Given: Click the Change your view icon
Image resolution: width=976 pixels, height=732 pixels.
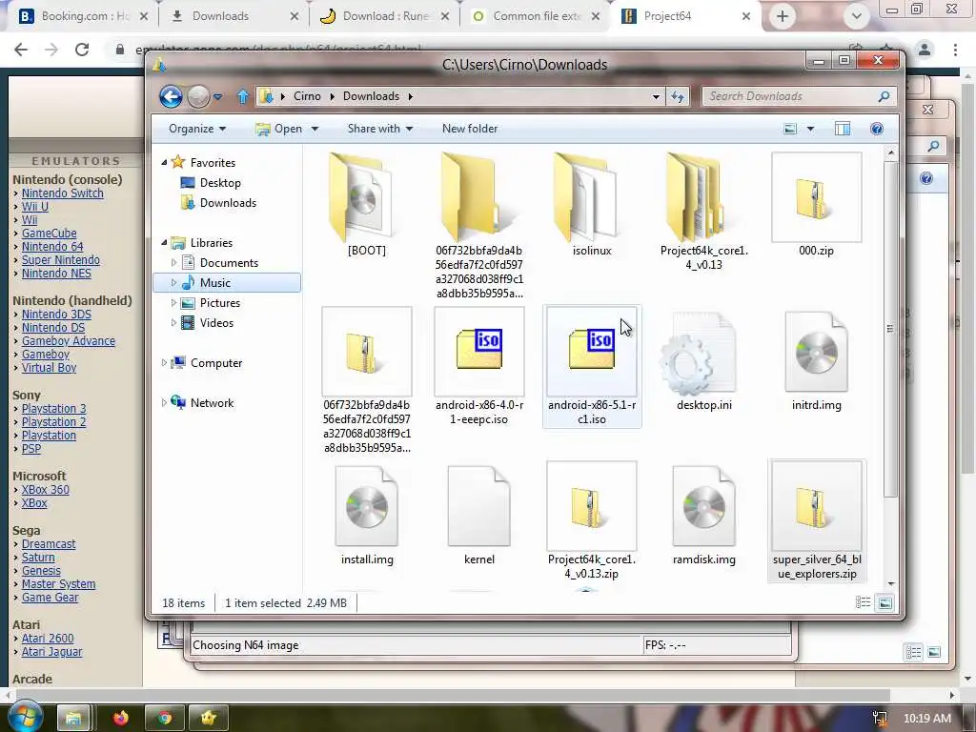Looking at the screenshot, I should (790, 129).
